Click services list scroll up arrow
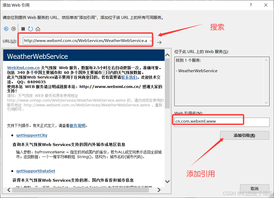The width and height of the screenshot is (274, 198). click(x=266, y=60)
